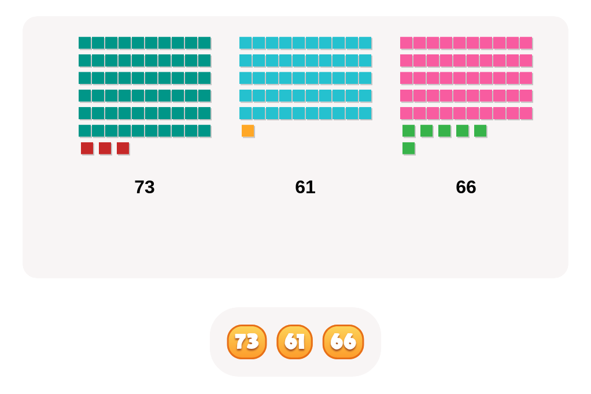Screen dimensions: 591x394
Task: Click the orange 66 answer button
Action: [343, 341]
